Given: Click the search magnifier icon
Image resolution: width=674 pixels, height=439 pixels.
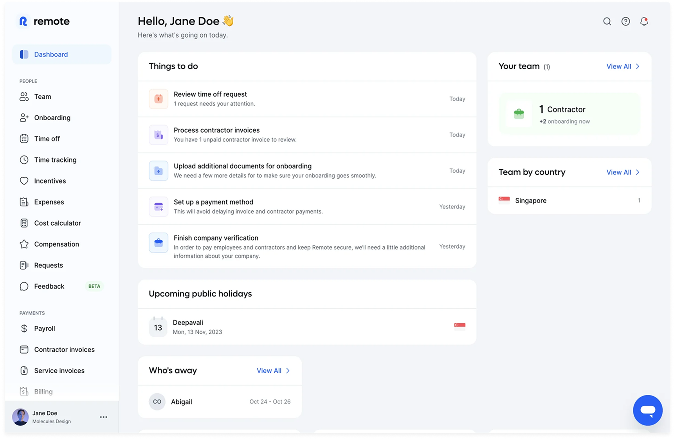Looking at the screenshot, I should pos(607,22).
